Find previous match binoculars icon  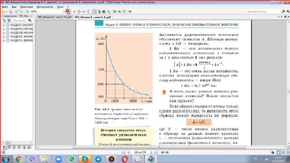(x=283, y=11)
